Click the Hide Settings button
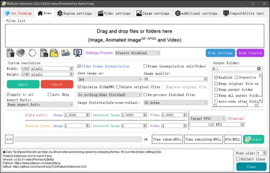This screenshot has width=270, height=173. (220, 53)
